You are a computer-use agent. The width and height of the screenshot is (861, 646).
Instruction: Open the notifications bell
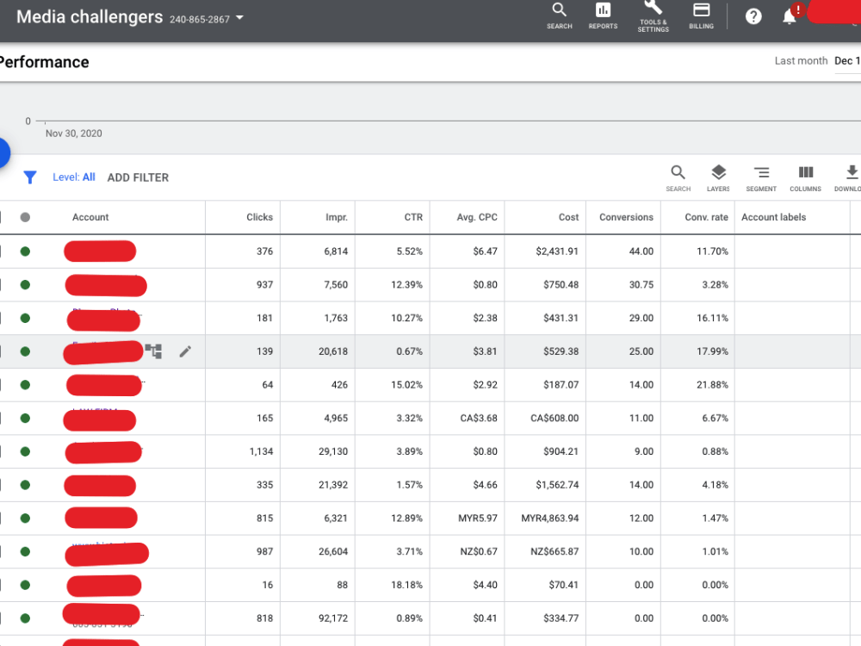click(x=790, y=16)
